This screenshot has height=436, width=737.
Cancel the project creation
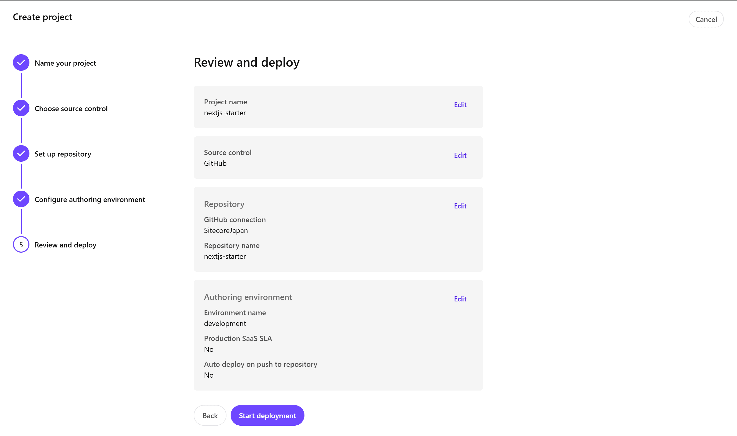click(x=706, y=19)
